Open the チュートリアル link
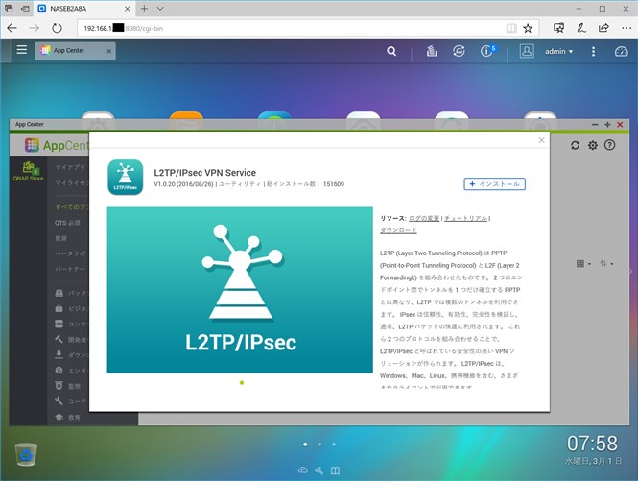 [465, 218]
